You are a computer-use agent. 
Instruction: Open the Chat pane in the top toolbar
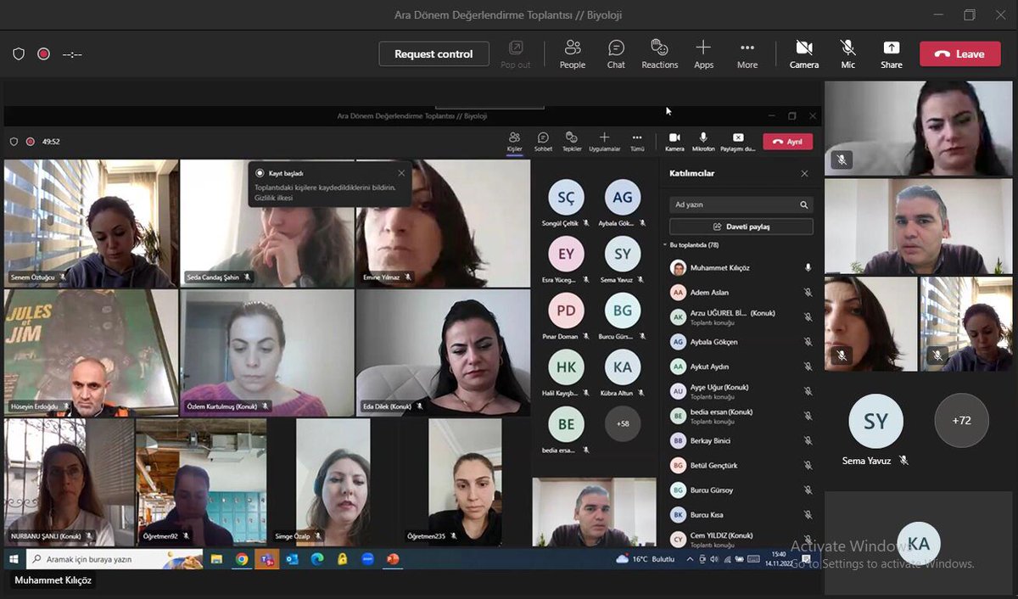(616, 53)
